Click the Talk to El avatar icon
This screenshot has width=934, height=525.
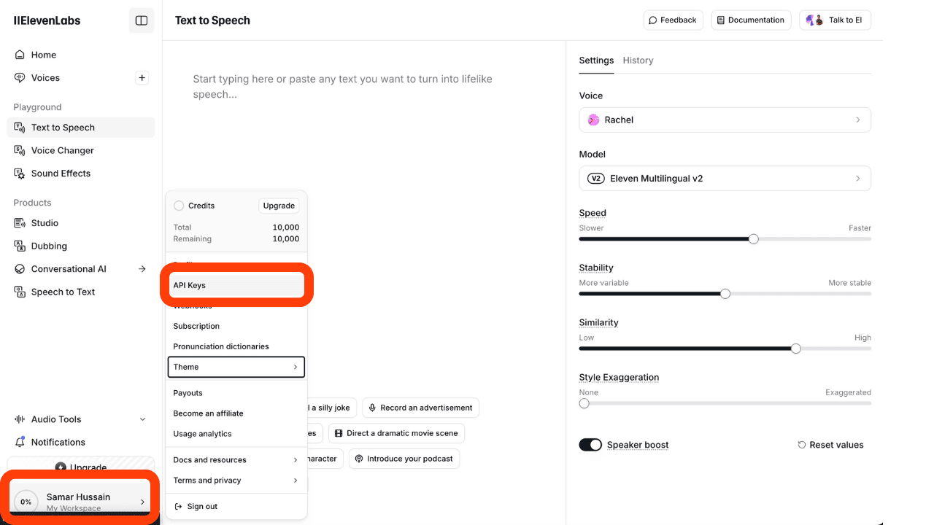click(815, 20)
